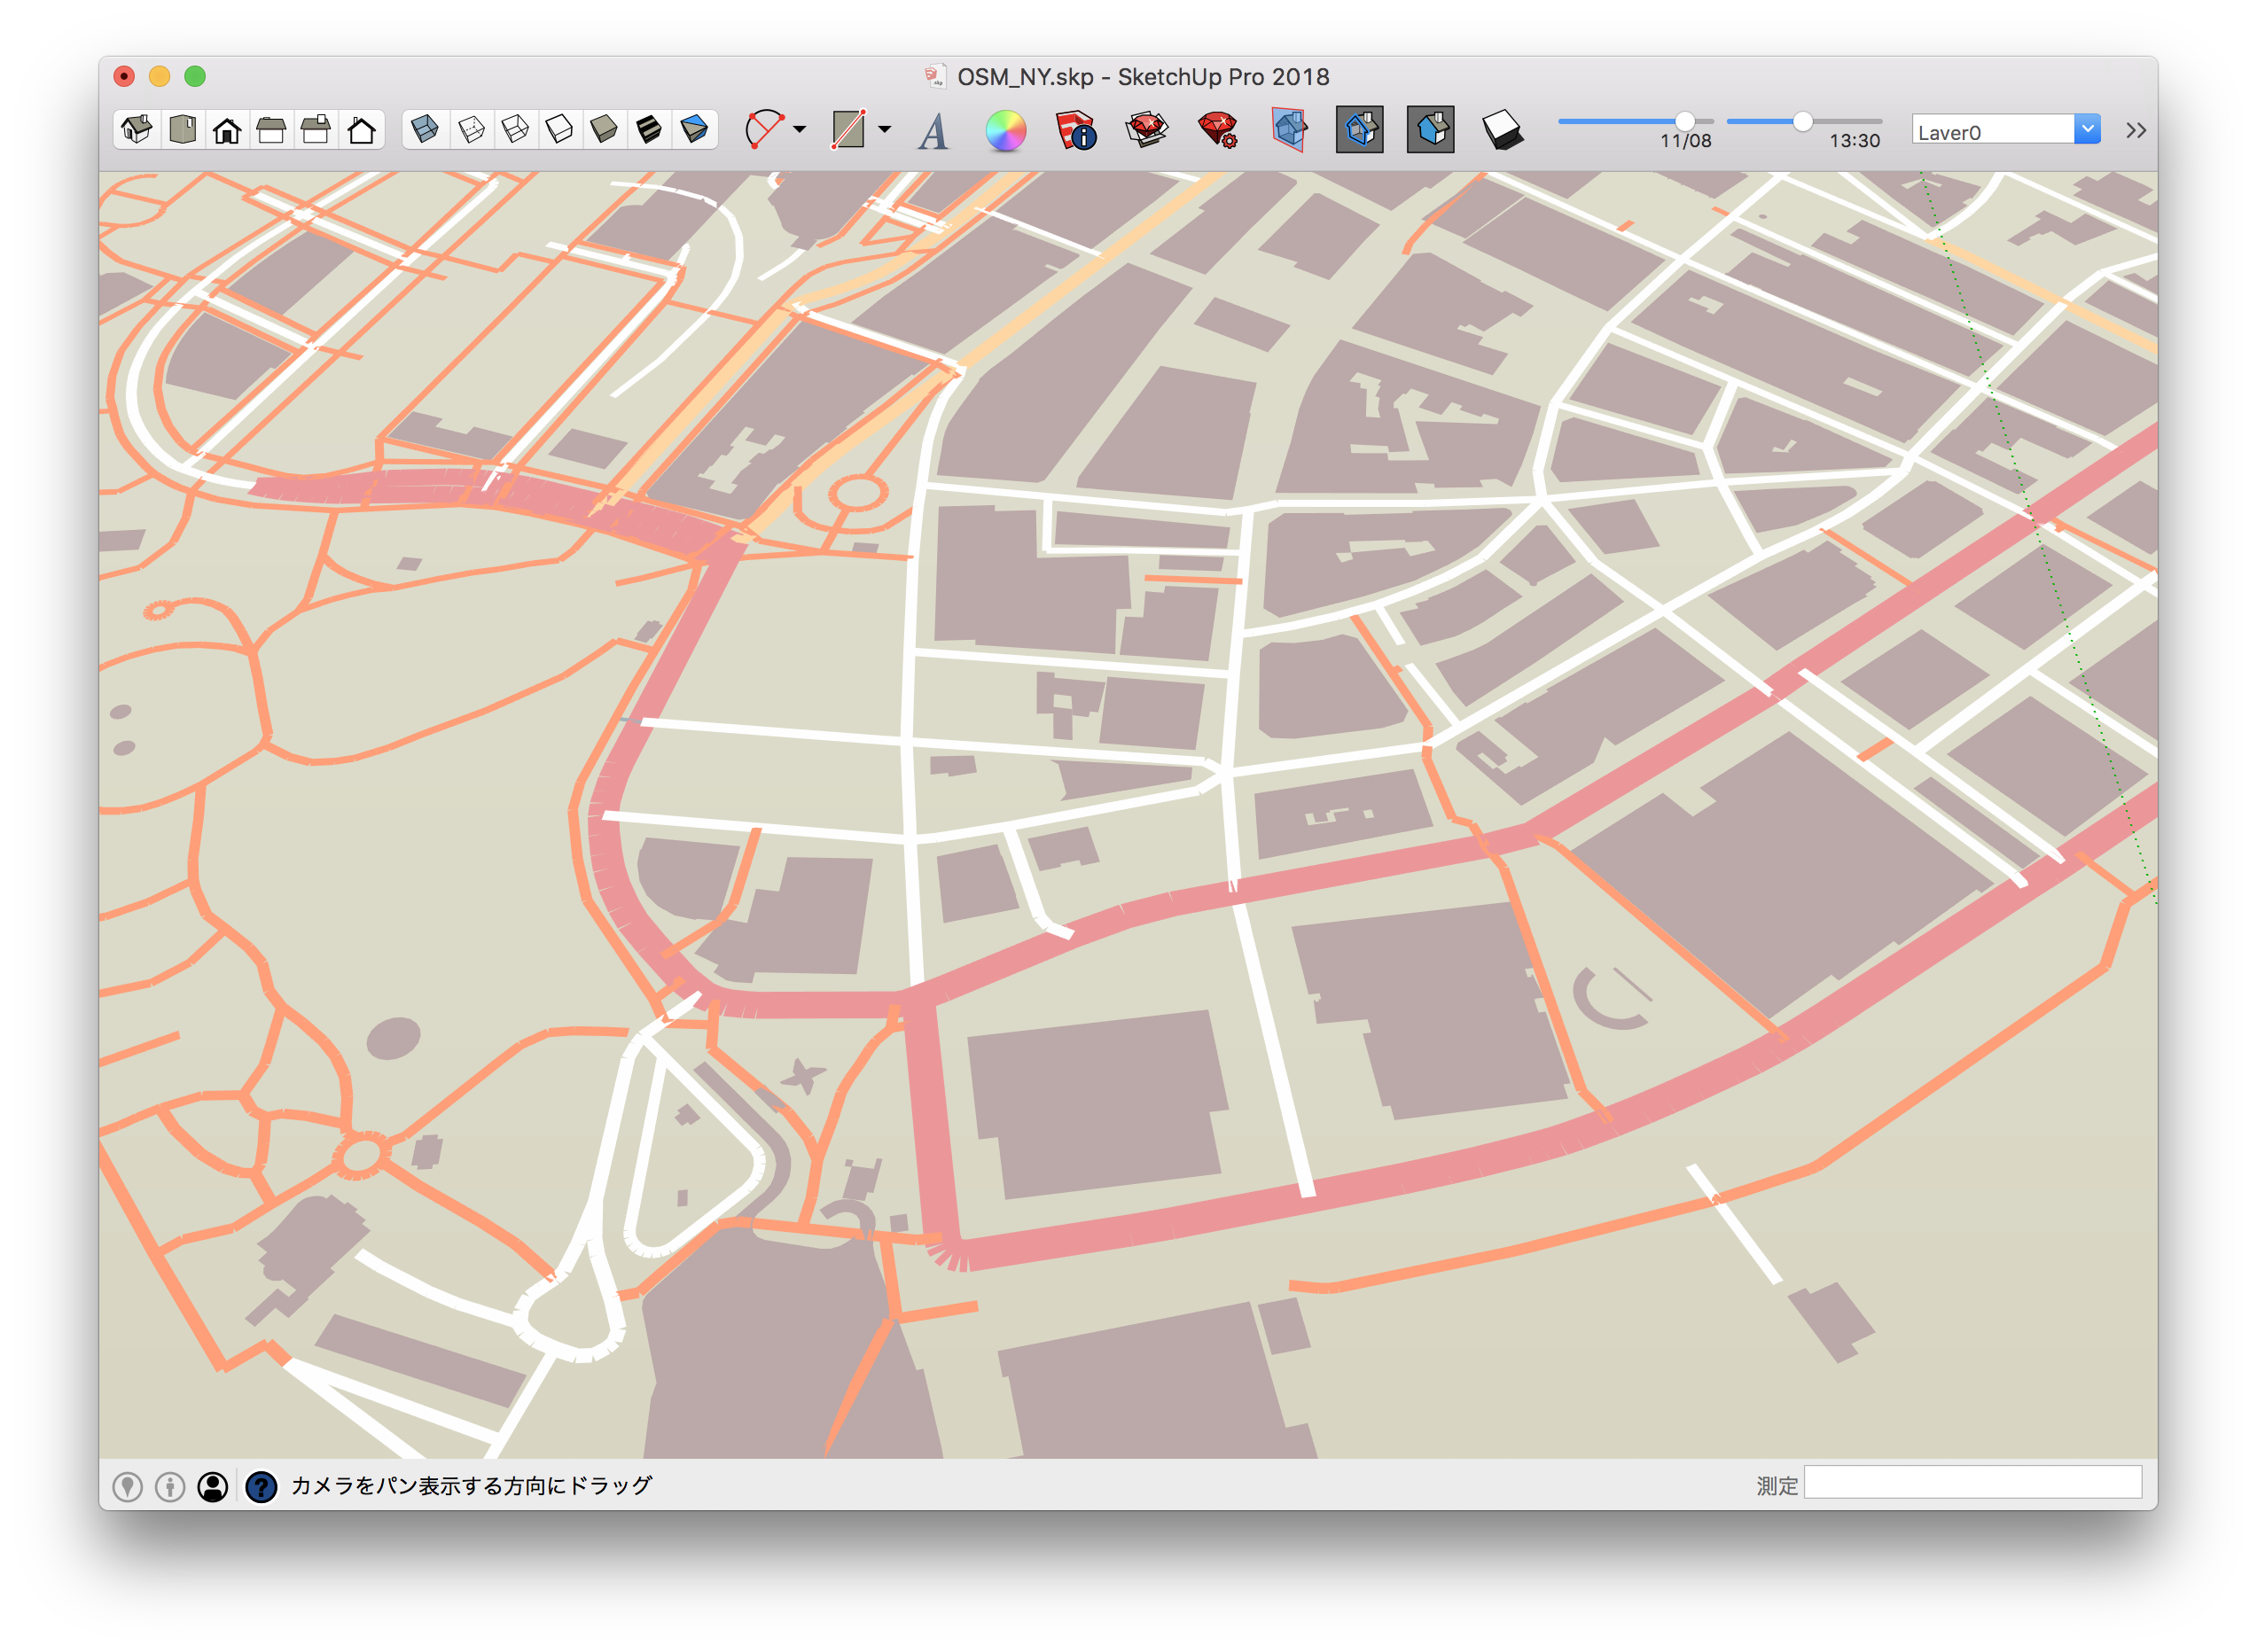This screenshot has height=1652, width=2257.
Task: Open Extension Warehouse ruby box icon
Action: 1146,131
